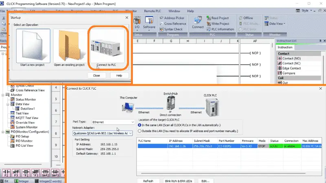Screen dimensions: 326x183
Task: Select Outside this LAN option
Action: point(188,131)
